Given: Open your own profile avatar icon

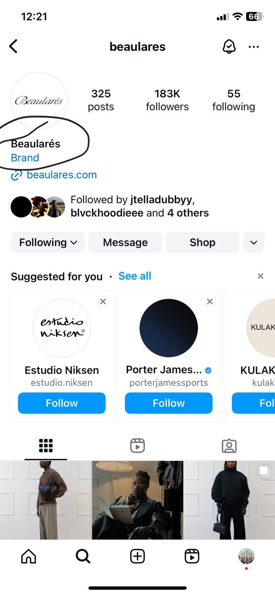Looking at the screenshot, I should point(246,556).
